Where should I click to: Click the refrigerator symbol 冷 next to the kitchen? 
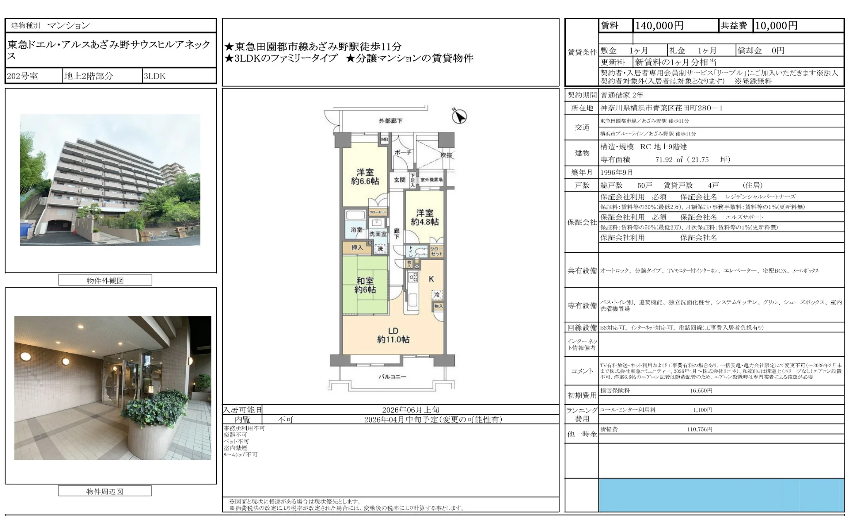[438, 295]
